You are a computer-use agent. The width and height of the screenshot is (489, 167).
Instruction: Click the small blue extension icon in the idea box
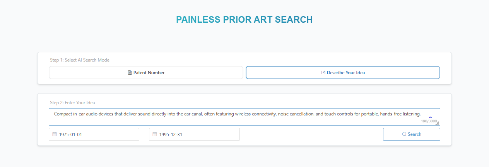pyautogui.click(x=430, y=118)
